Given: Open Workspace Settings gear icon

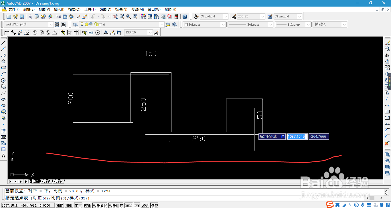Looking at the screenshot, I should pos(57,25).
